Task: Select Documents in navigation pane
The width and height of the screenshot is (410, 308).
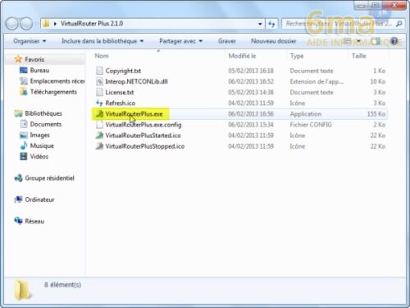Action: 46,124
